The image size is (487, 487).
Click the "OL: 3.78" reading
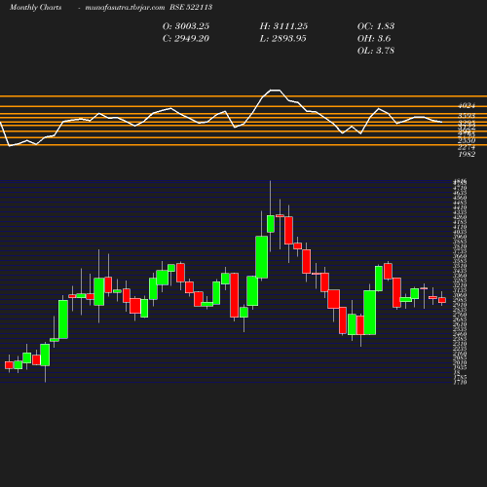tap(376, 51)
